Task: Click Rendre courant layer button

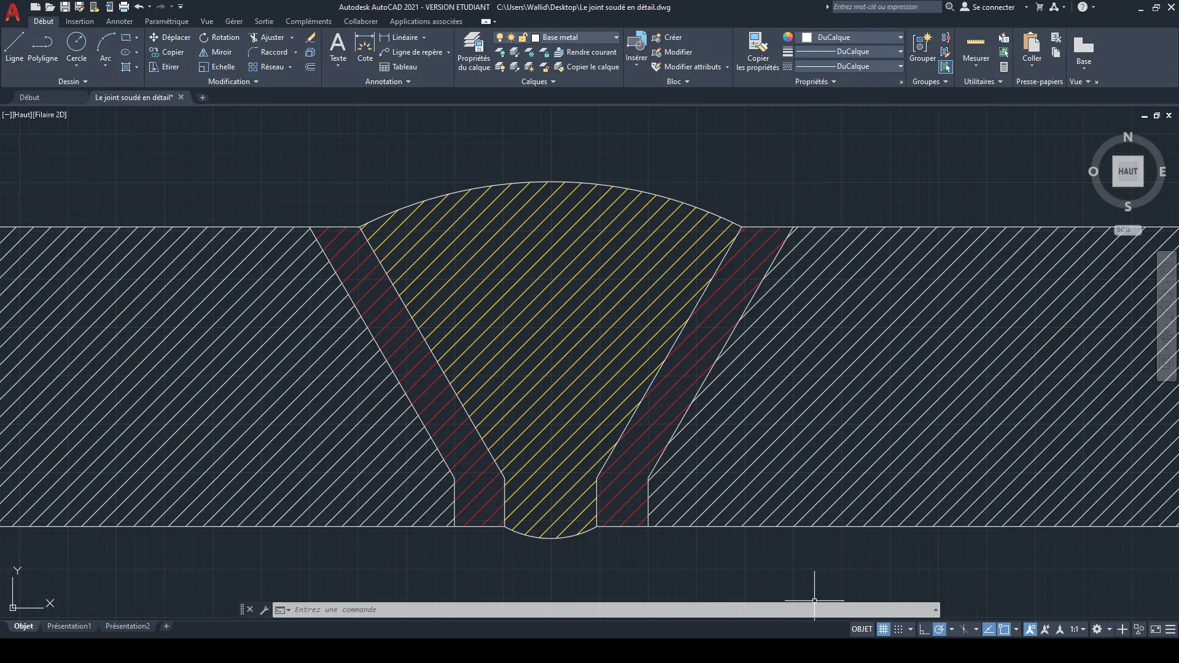Action: (585, 52)
